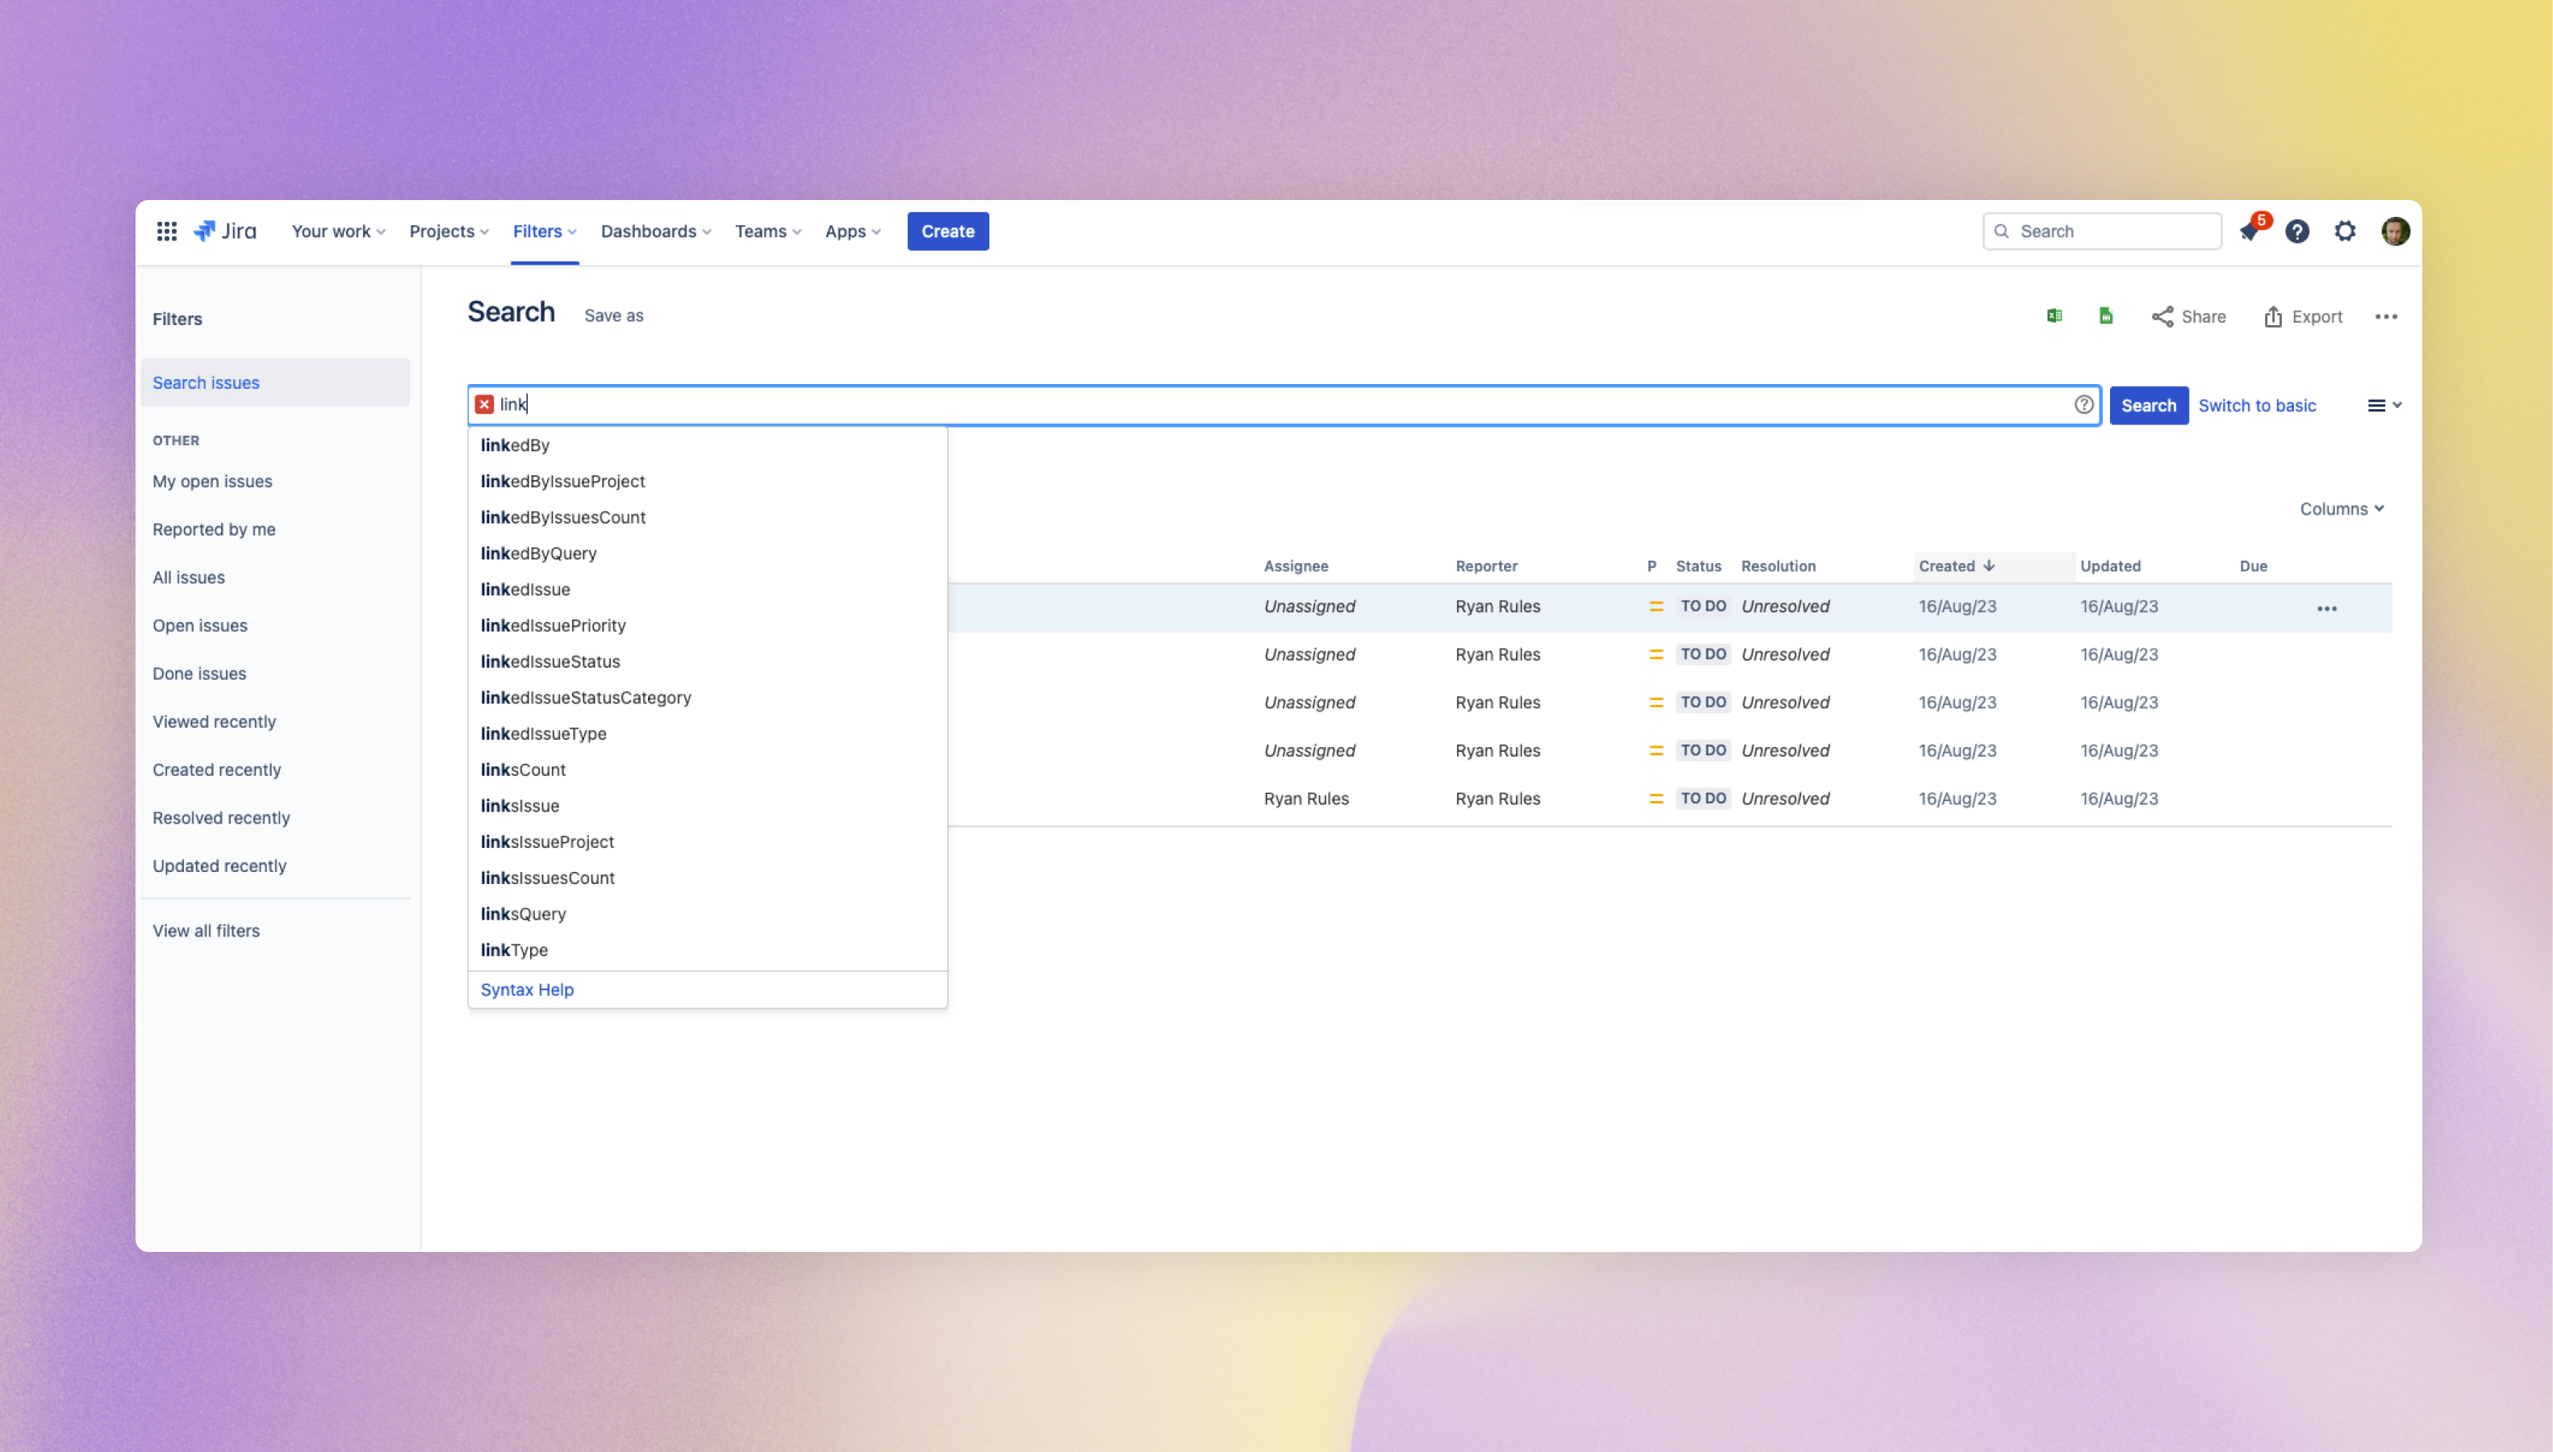Expand the Projects menu
This screenshot has height=1452, width=2553.
[x=449, y=232]
